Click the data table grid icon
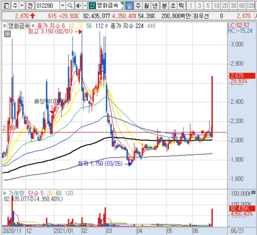This screenshot has width=257, height=235. point(8,34)
